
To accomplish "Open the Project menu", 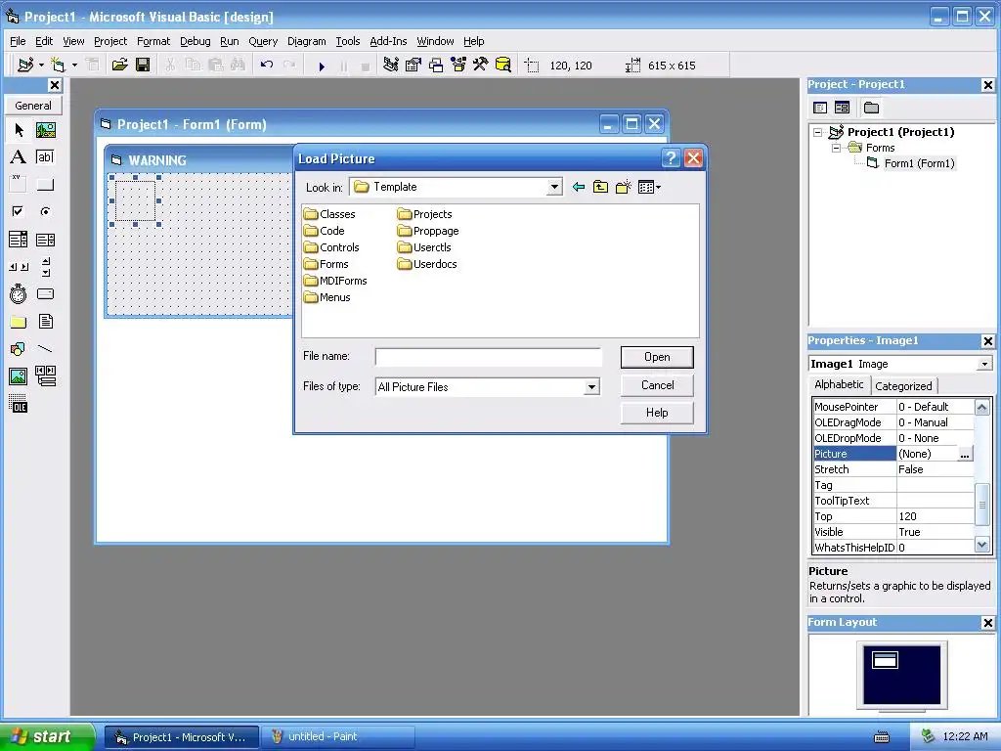I will tap(110, 41).
